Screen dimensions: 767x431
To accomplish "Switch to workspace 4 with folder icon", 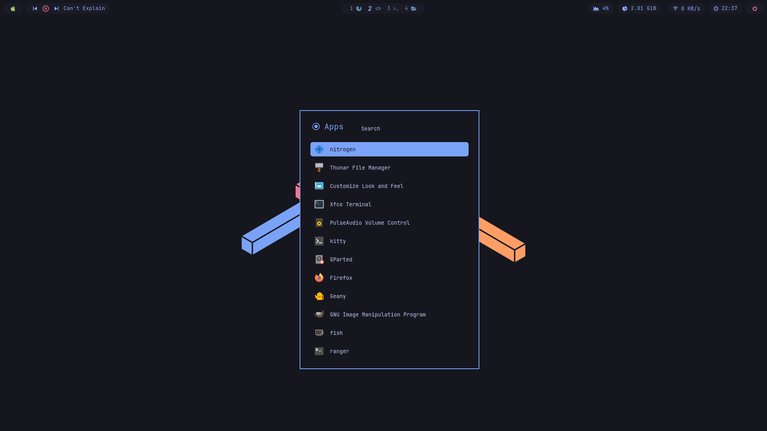I will pyautogui.click(x=411, y=8).
